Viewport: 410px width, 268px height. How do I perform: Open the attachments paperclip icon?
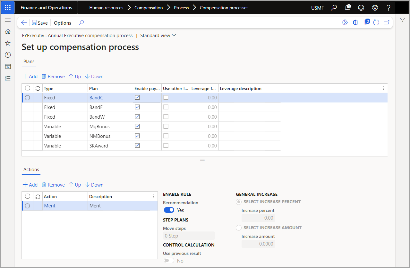pos(366,22)
